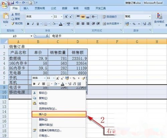Toggle Bold in ribbon font group
Viewport: 167px width, 138px height.
[28, 24]
